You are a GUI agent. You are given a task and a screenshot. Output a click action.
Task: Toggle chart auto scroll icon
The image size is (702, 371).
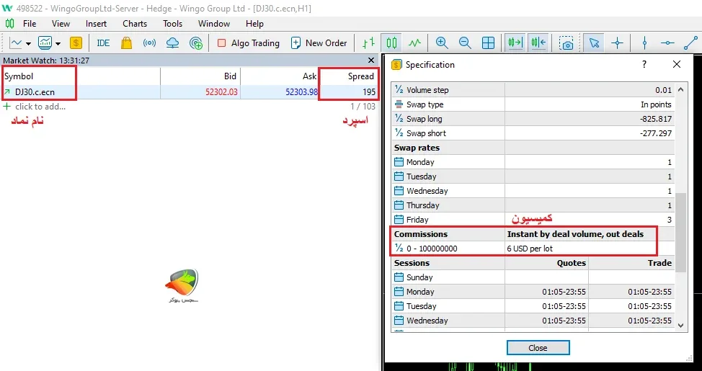(x=515, y=43)
